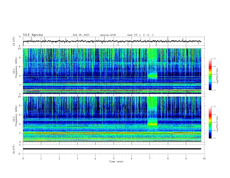Image resolution: width=230 pixels, height=178 pixels.
Task: Click the time axis tick label "6"
Action: 132,159
